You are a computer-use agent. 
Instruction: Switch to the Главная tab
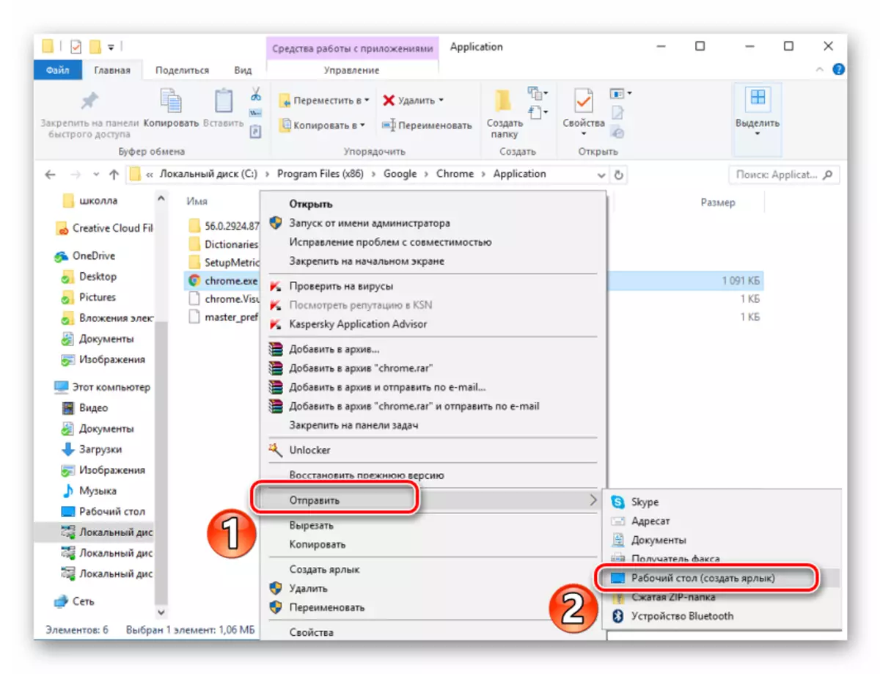tap(112, 70)
